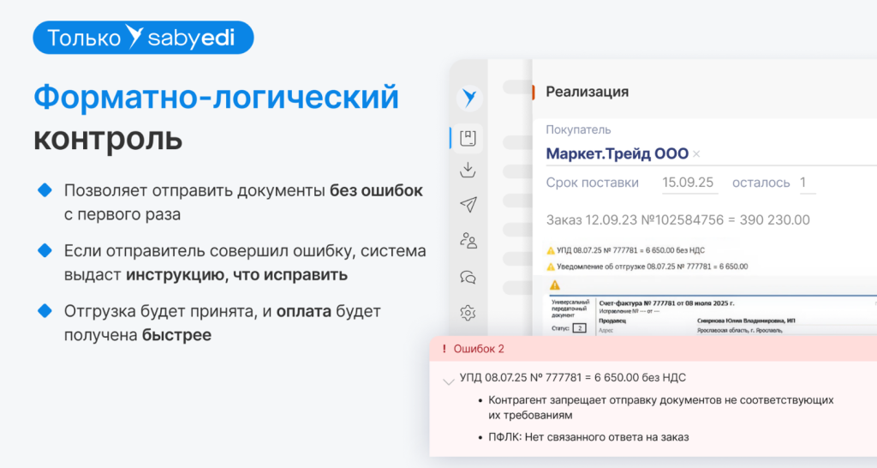Click warning icon next to Уведомление об отгрузке
The height and width of the screenshot is (468, 877).
pos(551,267)
